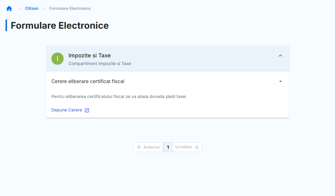Click the chevron separator after the home icon
The height and width of the screenshot is (196, 335).
(x=20, y=9)
